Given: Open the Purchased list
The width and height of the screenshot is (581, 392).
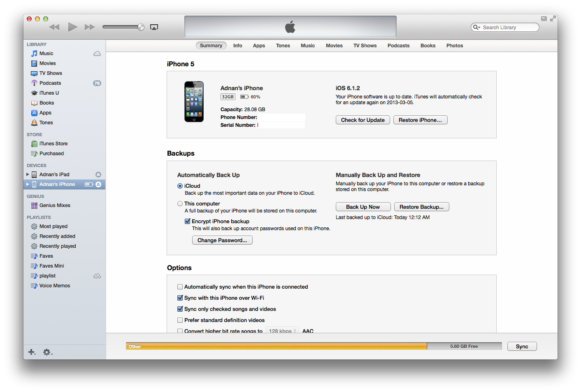Looking at the screenshot, I should click(51, 154).
